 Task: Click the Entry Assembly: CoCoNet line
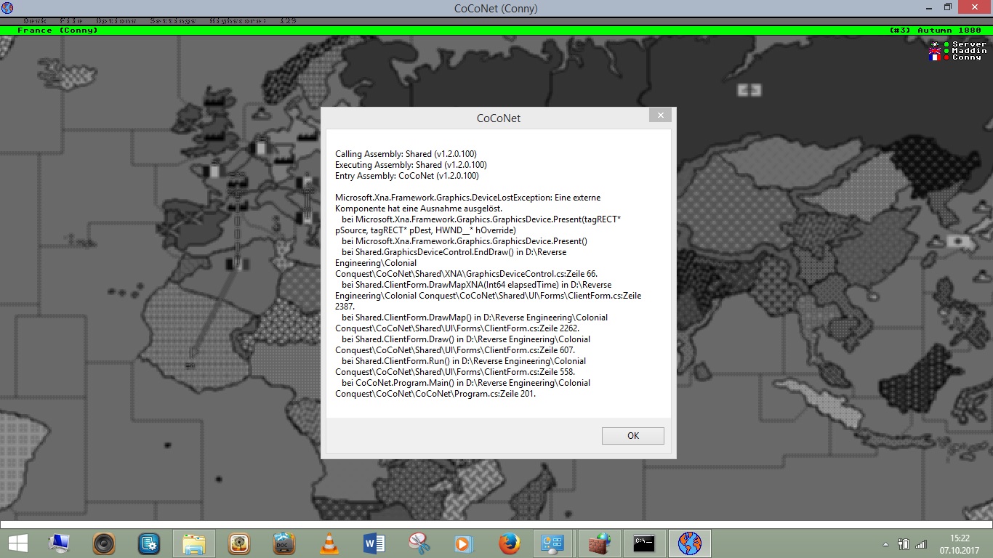pyautogui.click(x=407, y=176)
